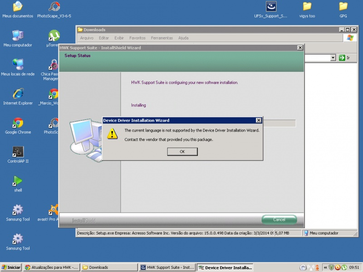
Task: Click the Windows flag logo in Downloads window
Action: point(350,38)
